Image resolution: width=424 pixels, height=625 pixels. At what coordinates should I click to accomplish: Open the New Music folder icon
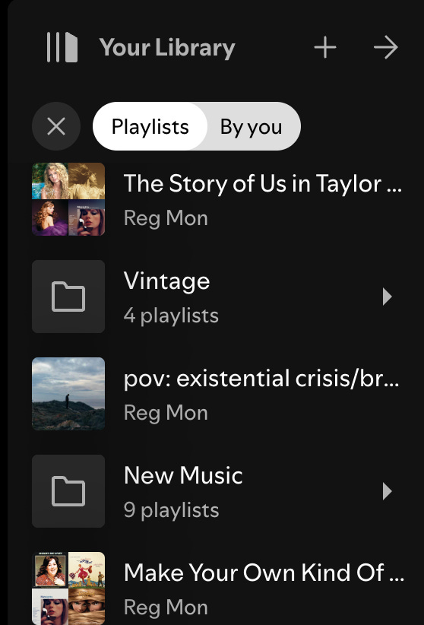(x=68, y=491)
